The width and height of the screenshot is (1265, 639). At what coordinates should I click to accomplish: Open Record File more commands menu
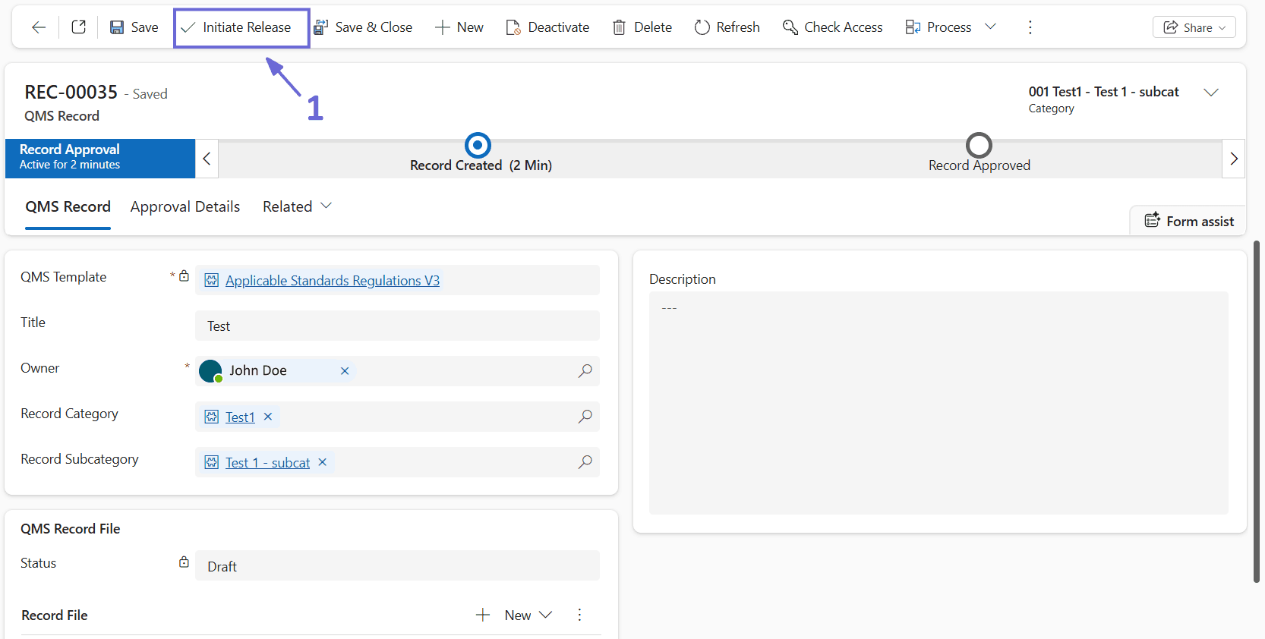[x=579, y=615]
